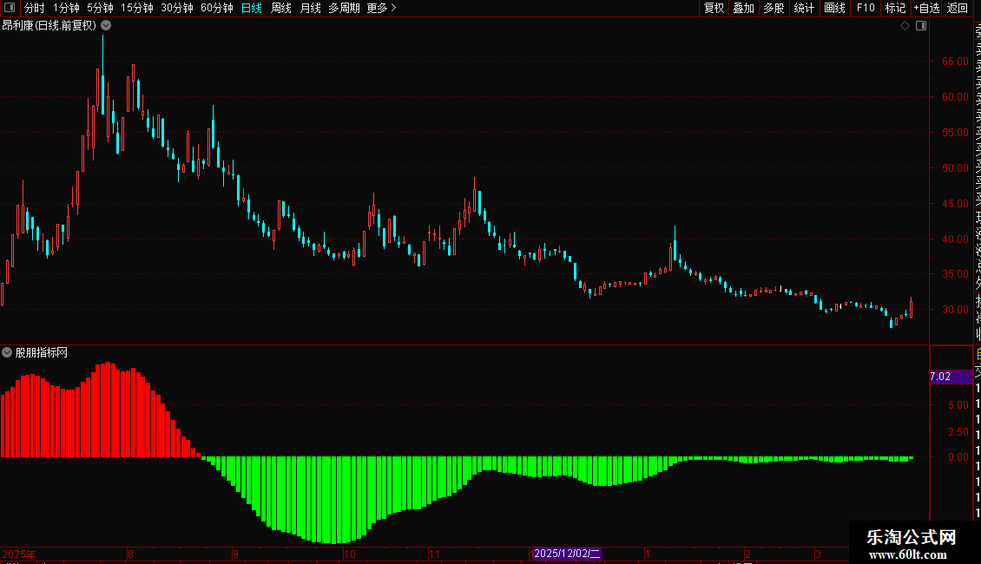
Task: Open the 多股 multi-stock view
Action: (x=774, y=8)
